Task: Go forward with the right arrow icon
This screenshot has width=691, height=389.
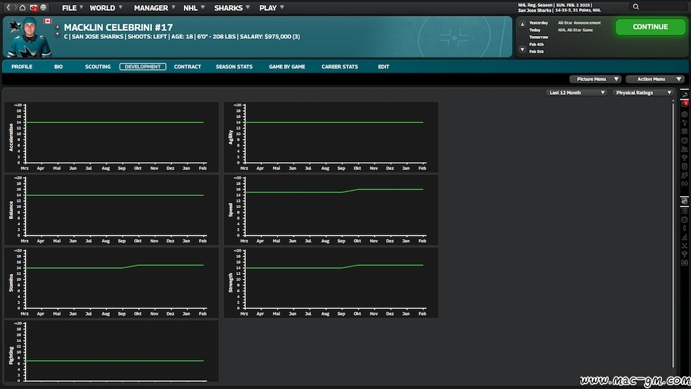Action: (x=15, y=8)
